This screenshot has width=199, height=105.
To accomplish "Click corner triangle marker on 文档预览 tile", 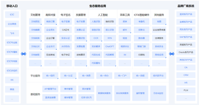I will (x=41, y=24).
